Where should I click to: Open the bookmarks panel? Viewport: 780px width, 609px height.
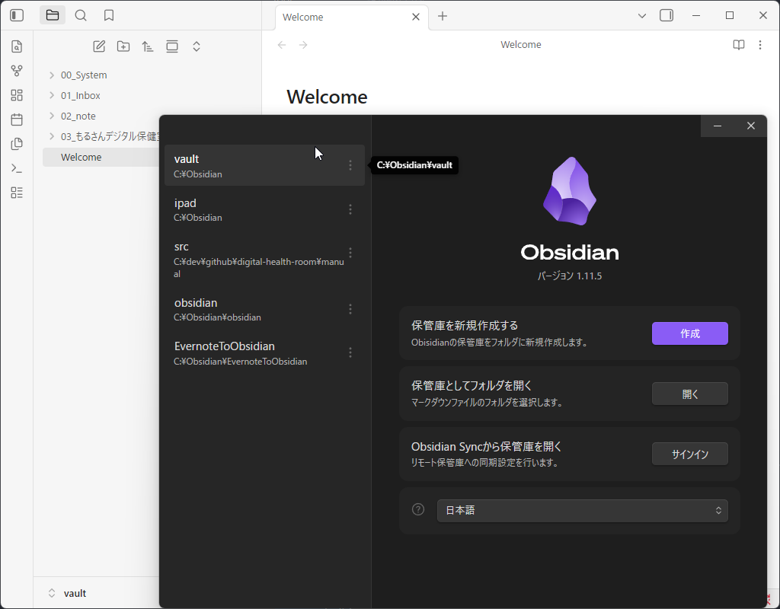109,15
